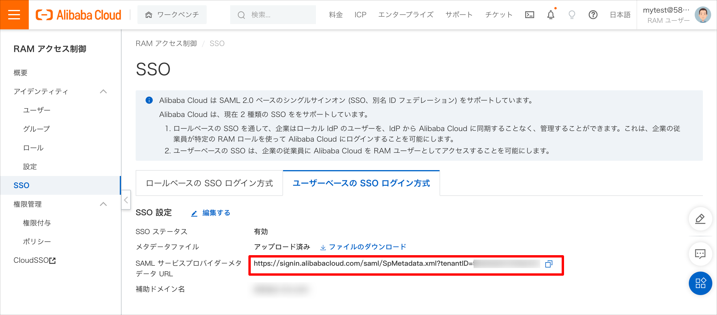The image size is (717, 315).
Task: Click the user avatar picture
Action: coord(703,15)
